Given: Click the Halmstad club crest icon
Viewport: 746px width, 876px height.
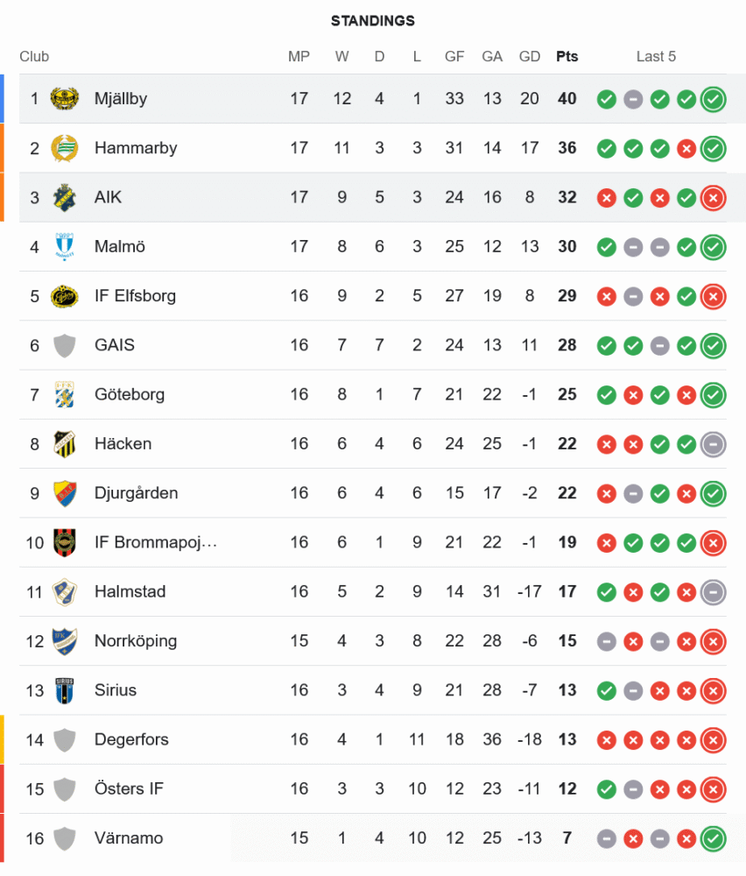Looking at the screenshot, I should pos(64,591).
